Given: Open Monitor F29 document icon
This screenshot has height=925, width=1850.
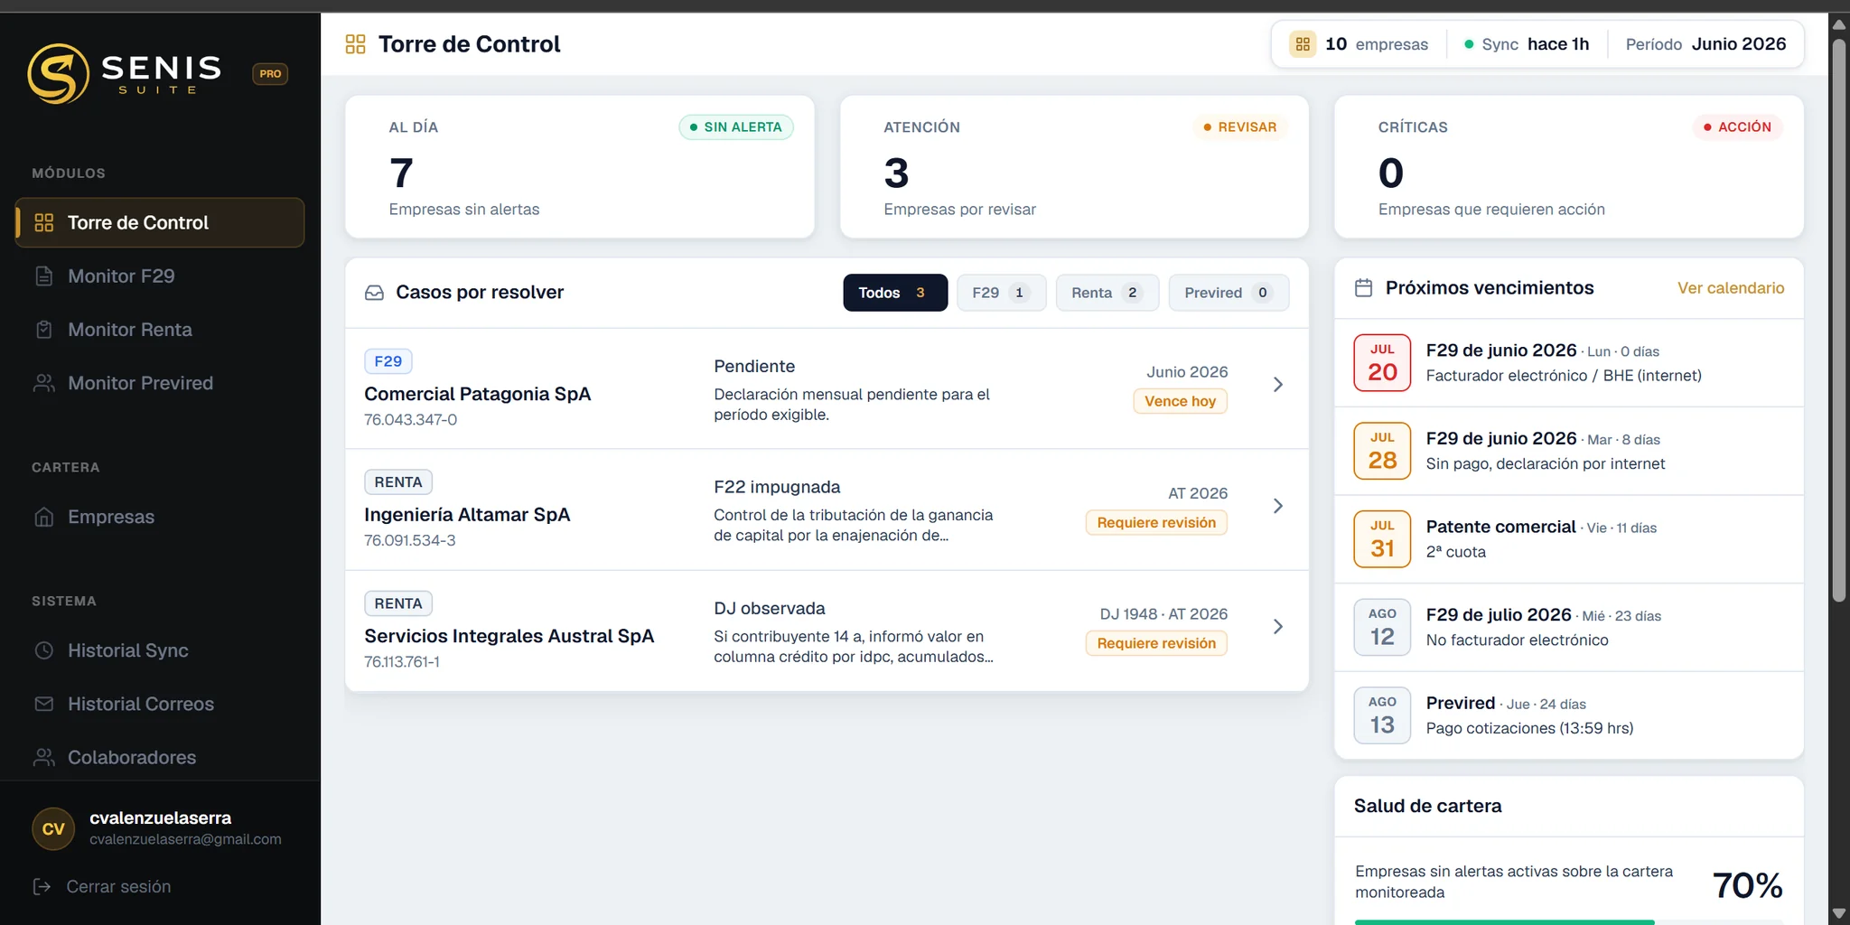Looking at the screenshot, I should pyautogui.click(x=43, y=276).
